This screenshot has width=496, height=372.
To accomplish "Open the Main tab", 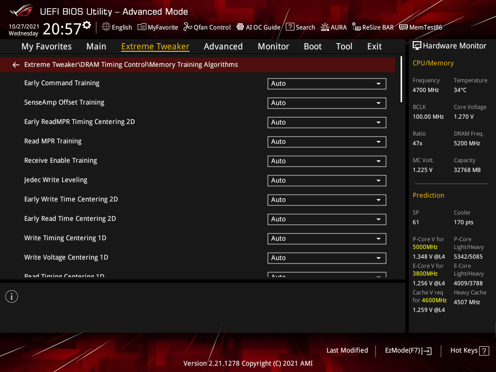I will click(x=96, y=46).
